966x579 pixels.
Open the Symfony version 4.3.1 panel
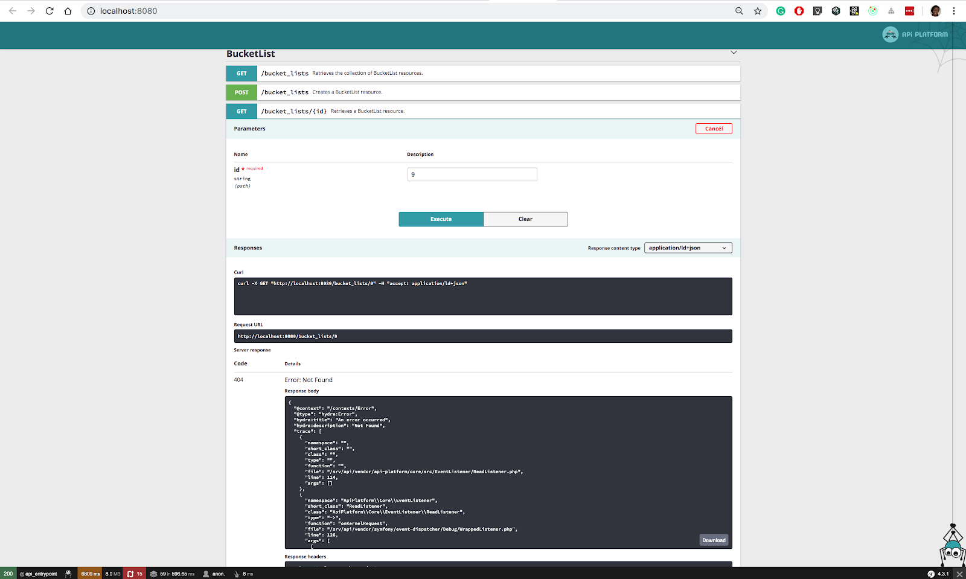pyautogui.click(x=938, y=574)
